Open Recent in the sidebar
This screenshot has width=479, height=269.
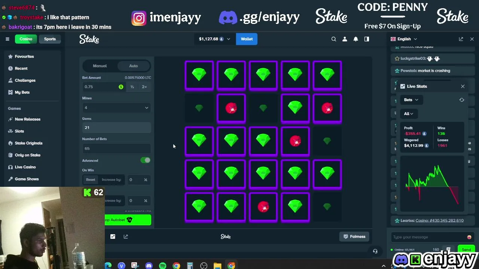point(21,68)
